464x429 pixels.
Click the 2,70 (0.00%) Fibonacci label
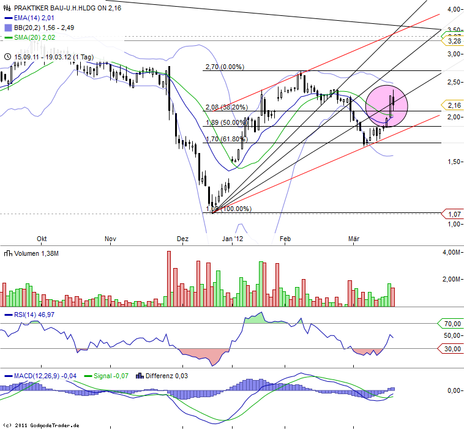click(x=225, y=67)
